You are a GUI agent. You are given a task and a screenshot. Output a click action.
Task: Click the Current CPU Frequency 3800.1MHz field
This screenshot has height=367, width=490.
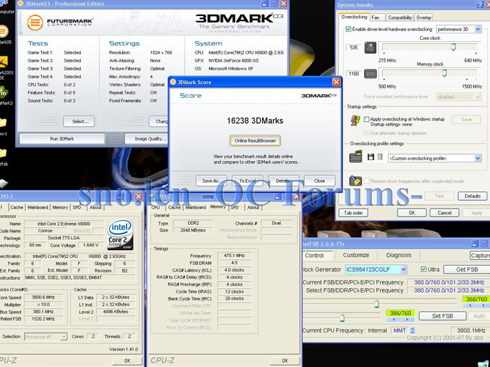(470, 330)
